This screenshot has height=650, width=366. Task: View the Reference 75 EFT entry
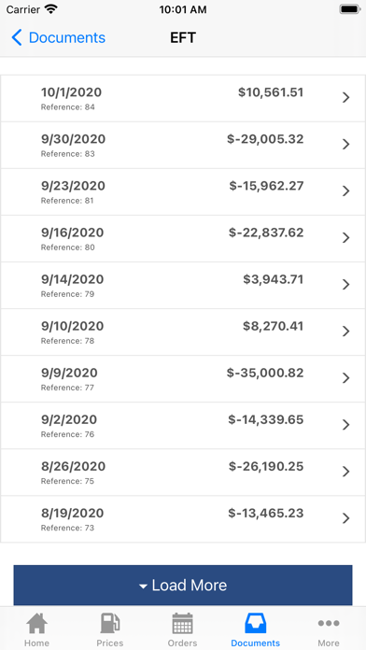[x=183, y=473]
